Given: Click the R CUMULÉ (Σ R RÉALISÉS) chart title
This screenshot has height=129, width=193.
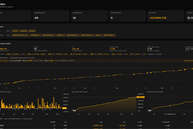Looking at the screenshot, I should [x=155, y=92].
